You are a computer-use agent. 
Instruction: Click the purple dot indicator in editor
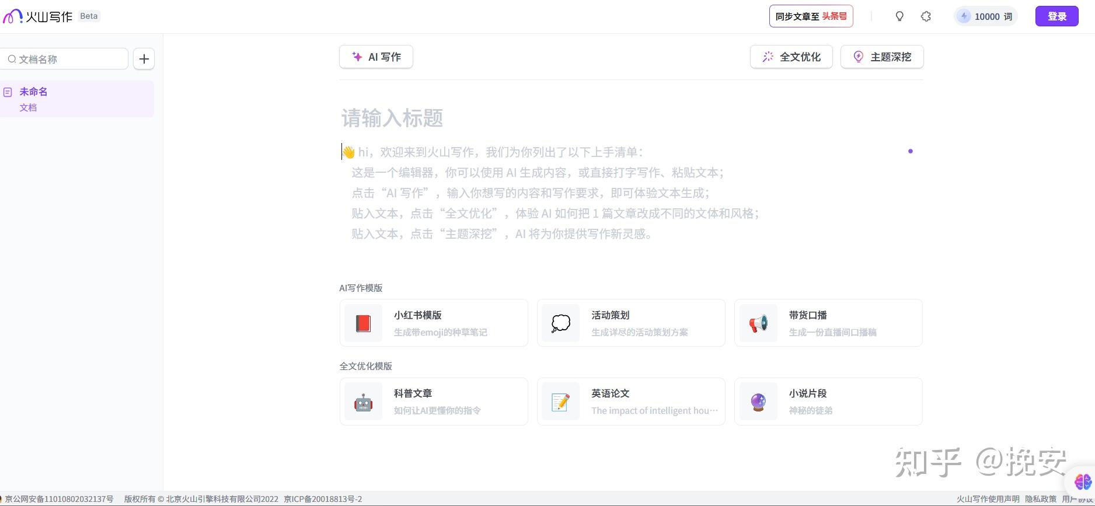910,151
